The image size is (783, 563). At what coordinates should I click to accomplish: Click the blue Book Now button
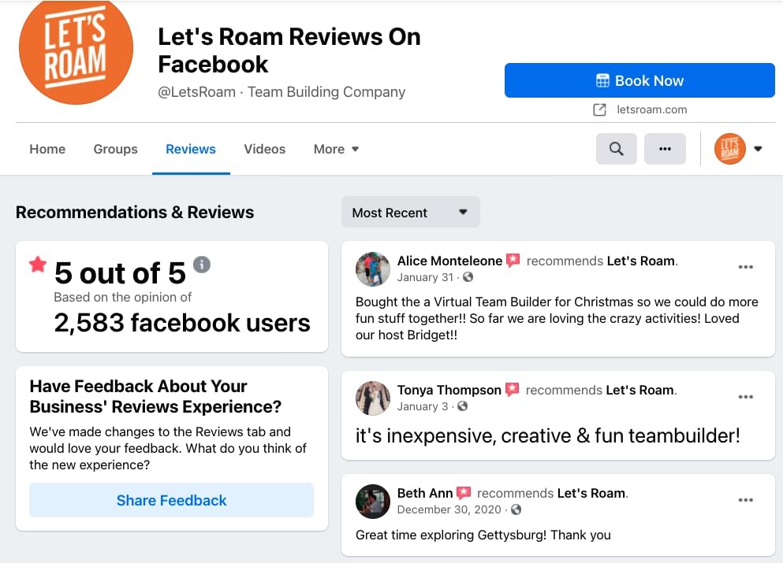tap(639, 80)
